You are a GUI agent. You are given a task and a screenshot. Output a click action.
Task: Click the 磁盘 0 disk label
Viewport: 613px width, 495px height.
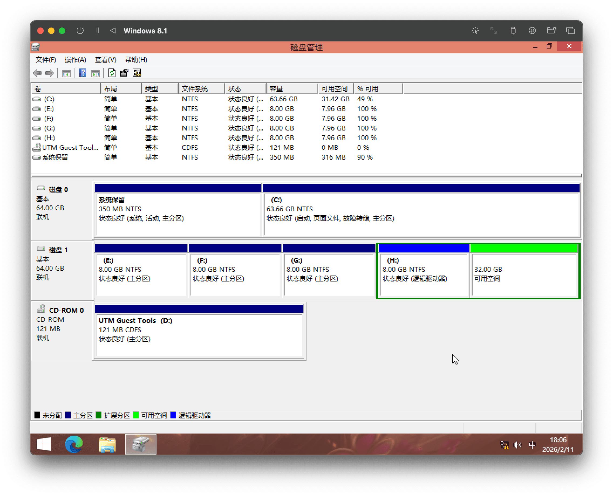[58, 190]
